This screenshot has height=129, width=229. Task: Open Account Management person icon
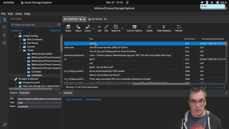[4, 27]
